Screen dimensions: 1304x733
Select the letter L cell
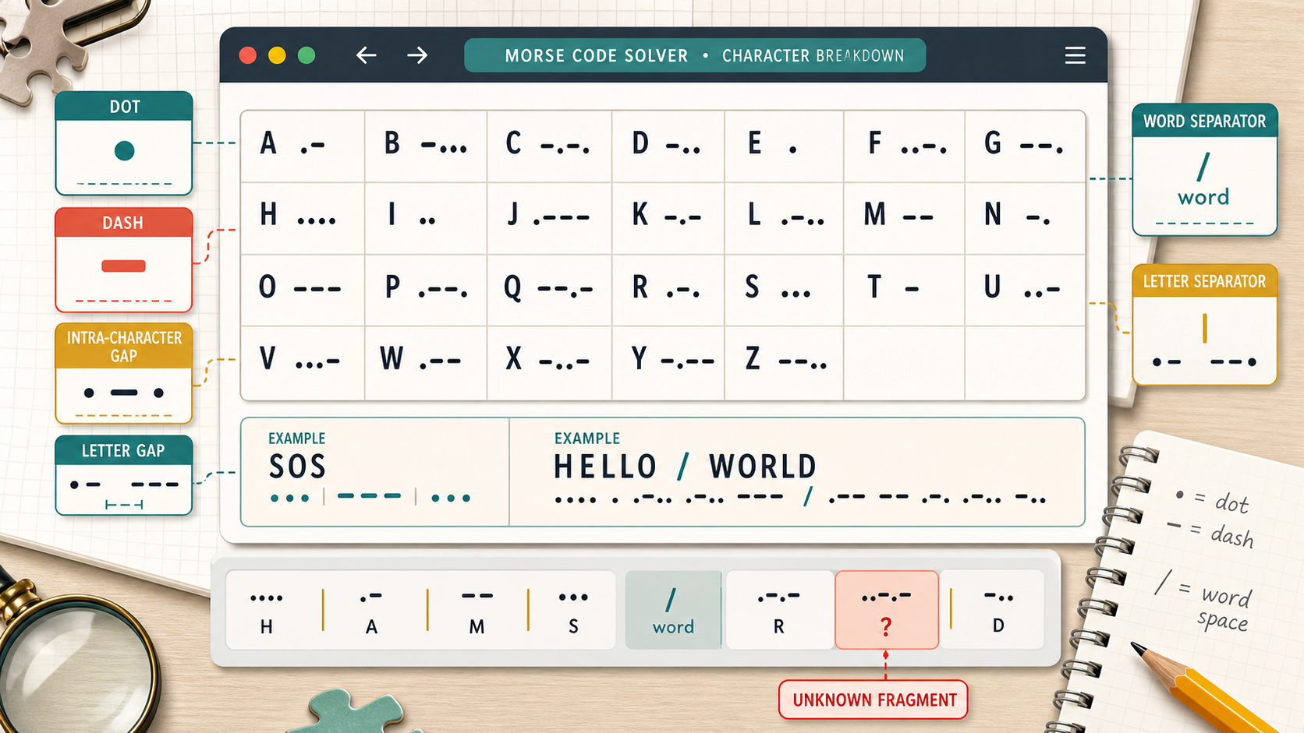785,218
